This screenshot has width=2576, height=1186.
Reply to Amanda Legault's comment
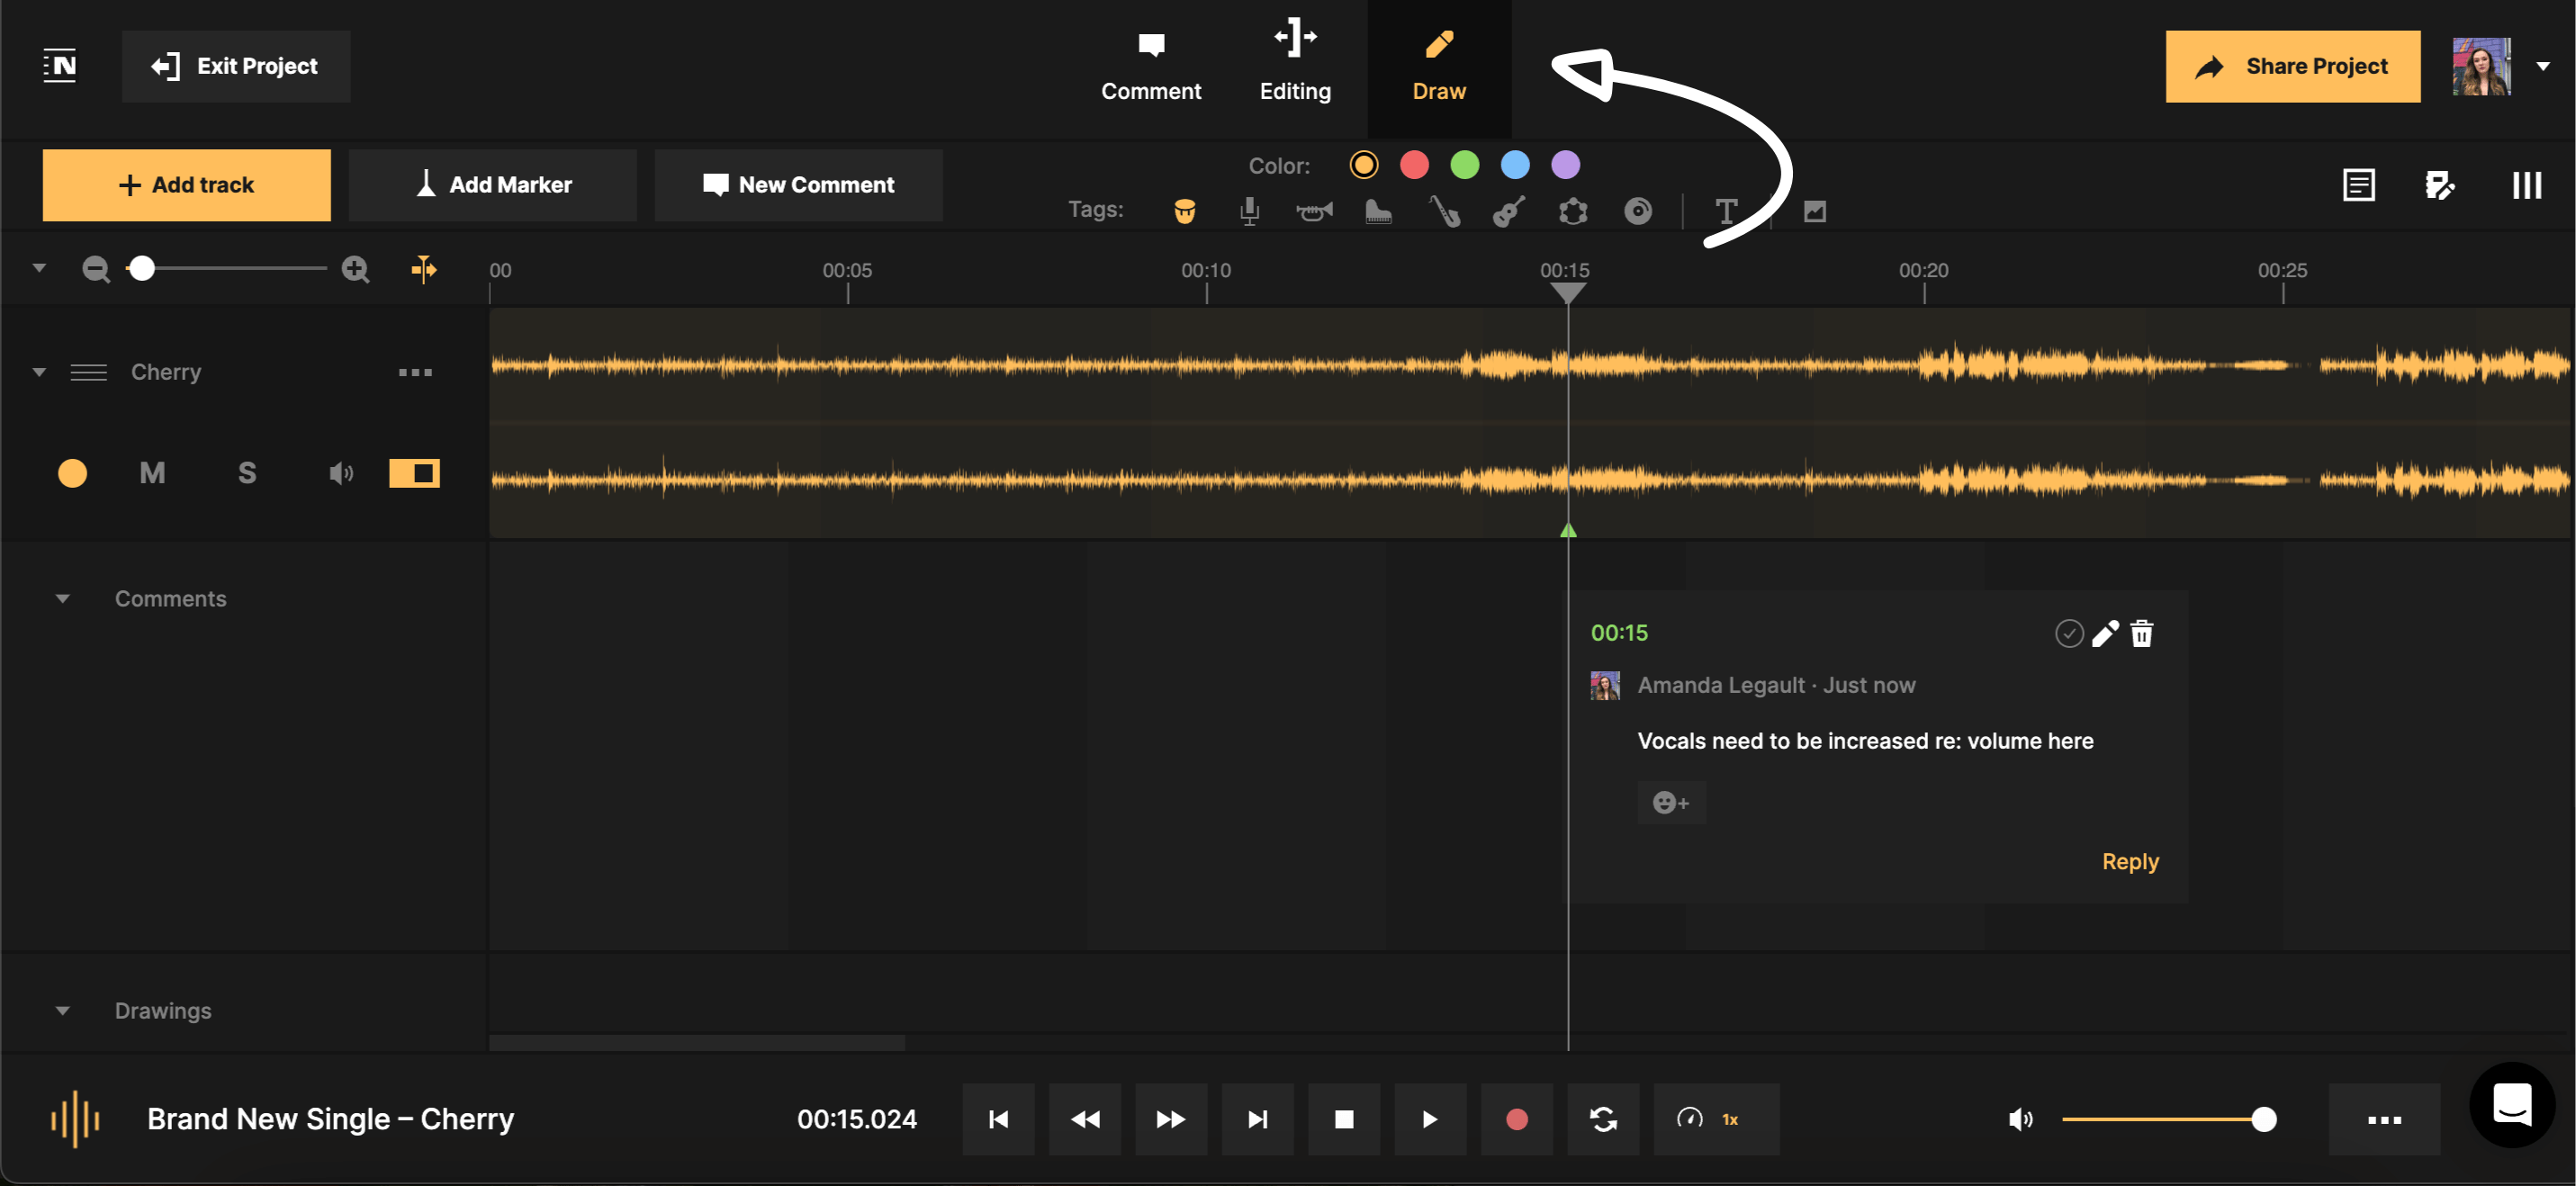click(2130, 861)
